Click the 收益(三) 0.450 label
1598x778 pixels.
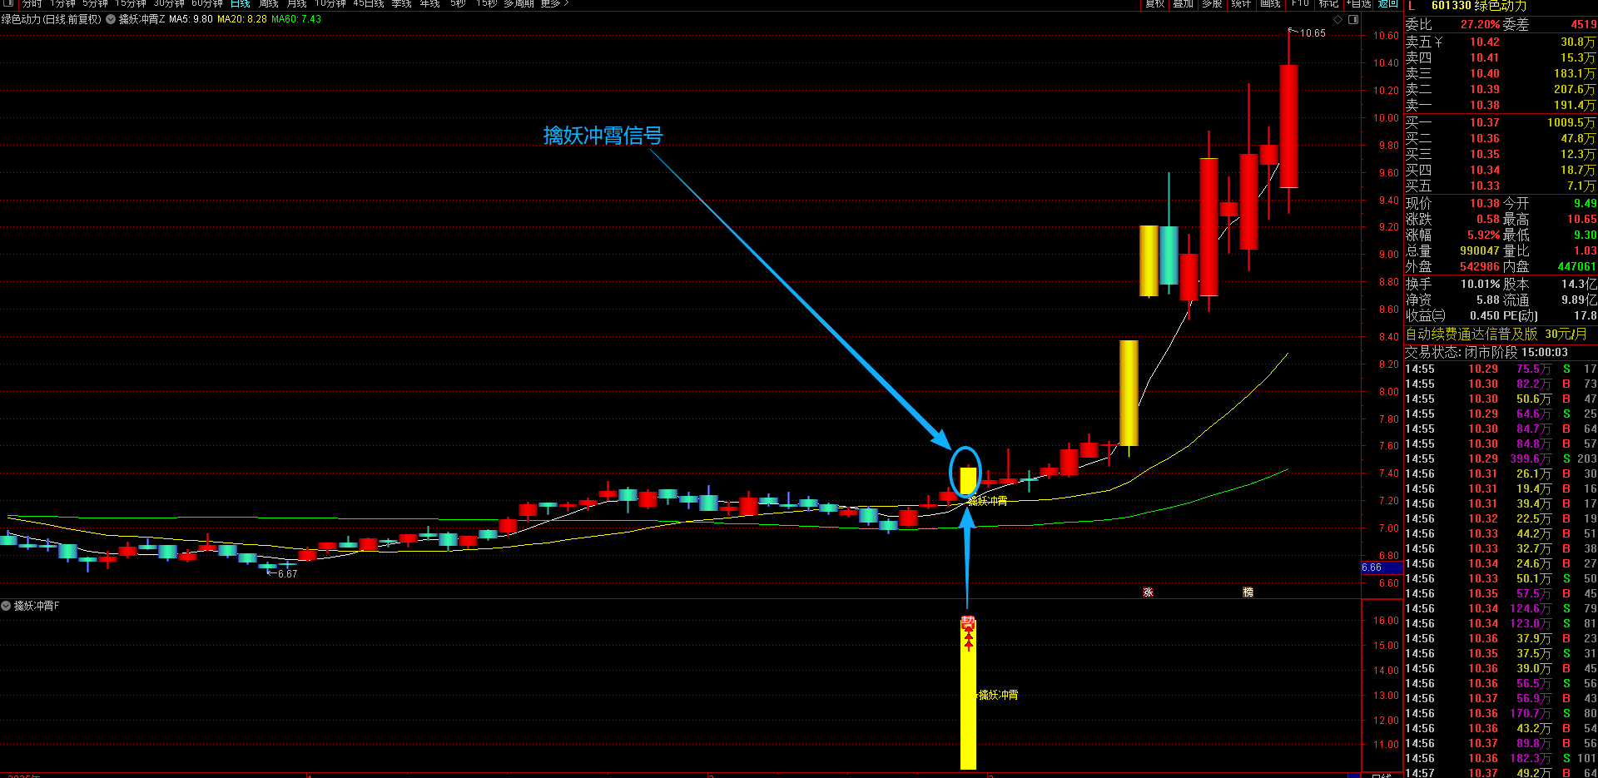pos(1452,315)
